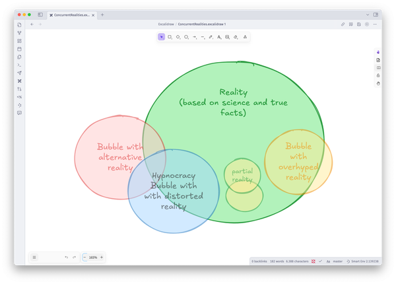Viewport: 396px width, 284px height.
Task: Select the Rectangle shape tool
Action: [x=170, y=37]
